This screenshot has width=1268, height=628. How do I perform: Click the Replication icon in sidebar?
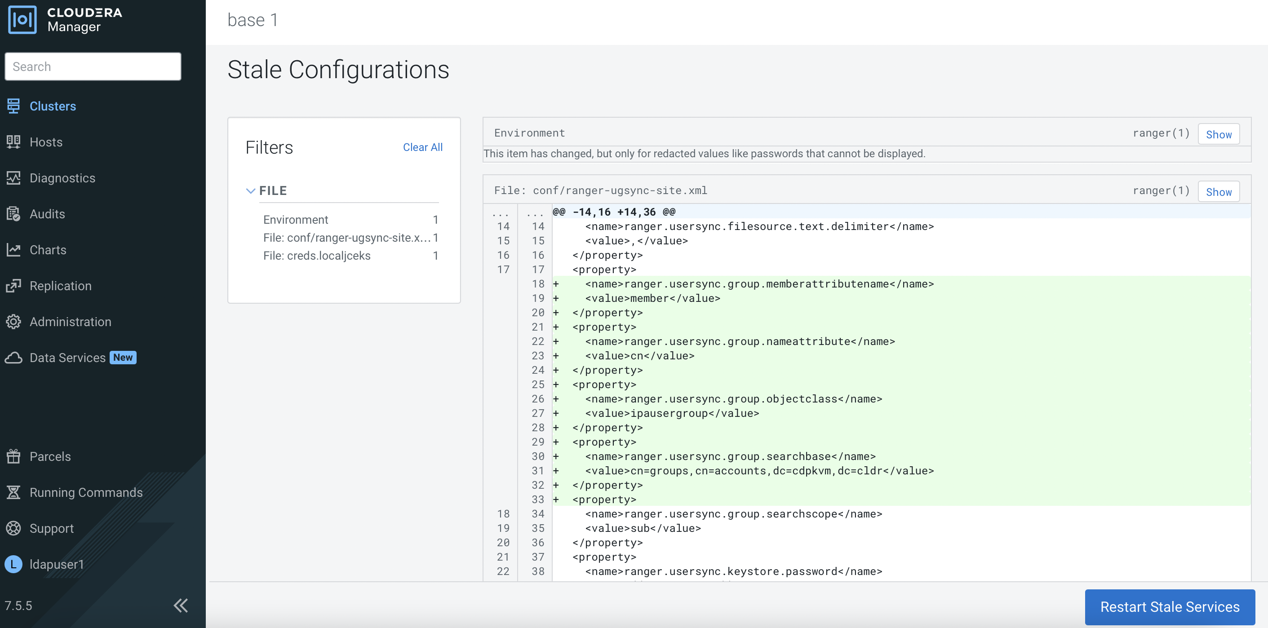point(13,285)
